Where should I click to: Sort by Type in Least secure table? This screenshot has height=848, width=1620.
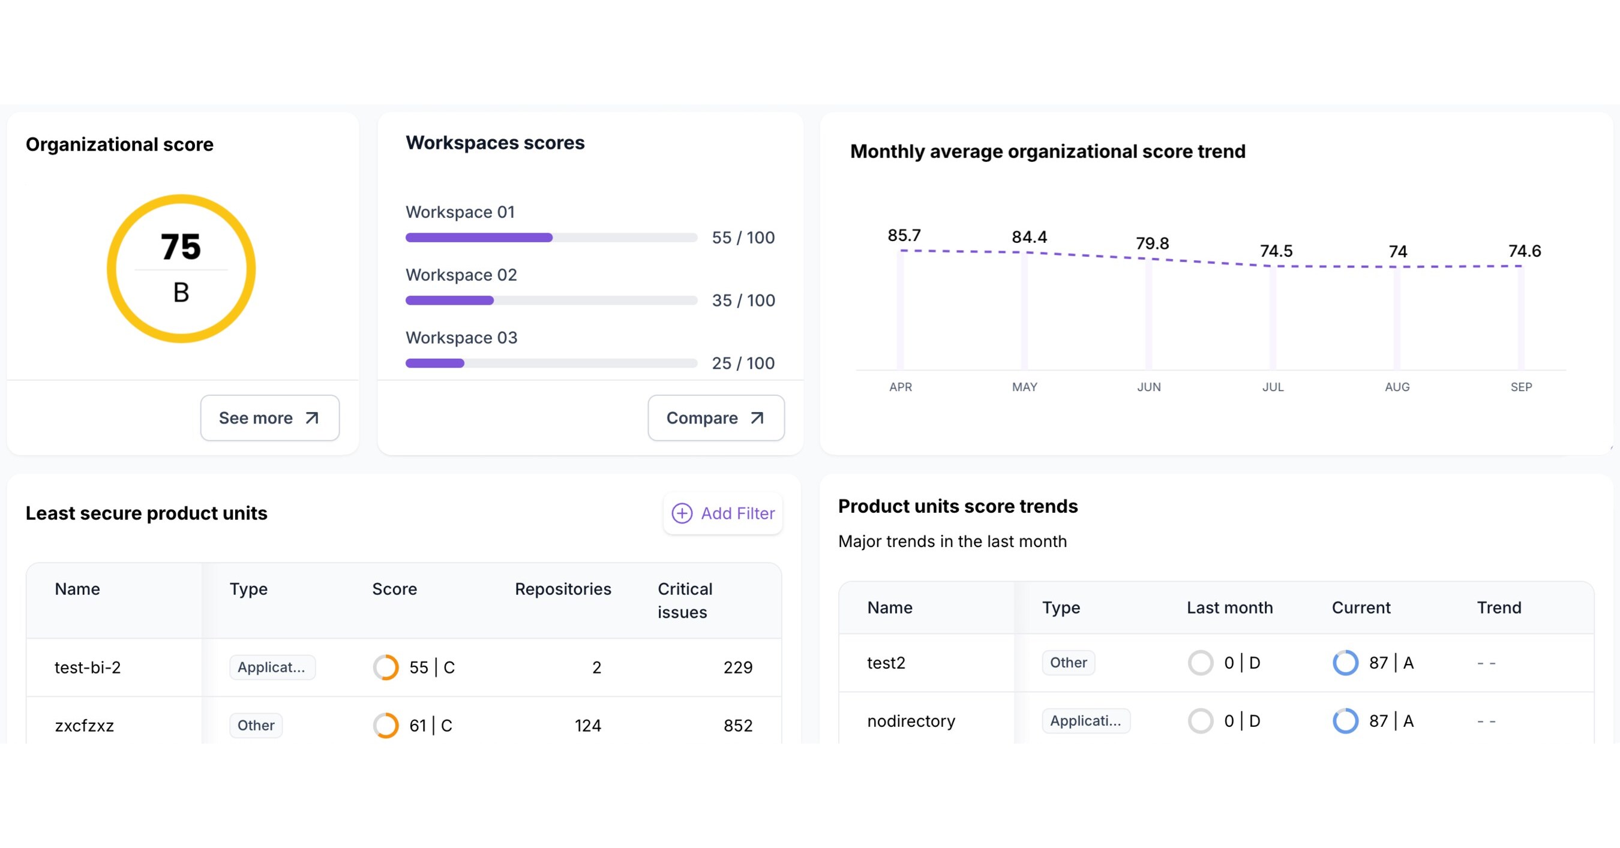[x=248, y=589]
